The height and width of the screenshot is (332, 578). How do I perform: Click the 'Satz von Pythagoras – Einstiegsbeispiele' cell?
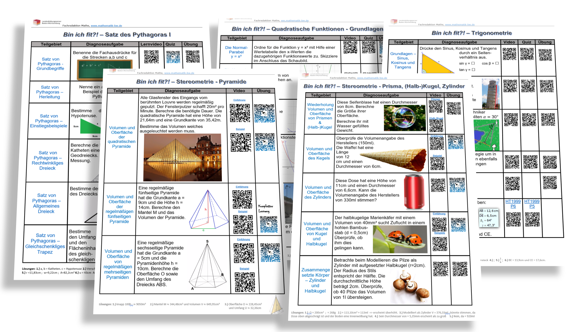pos(49,121)
